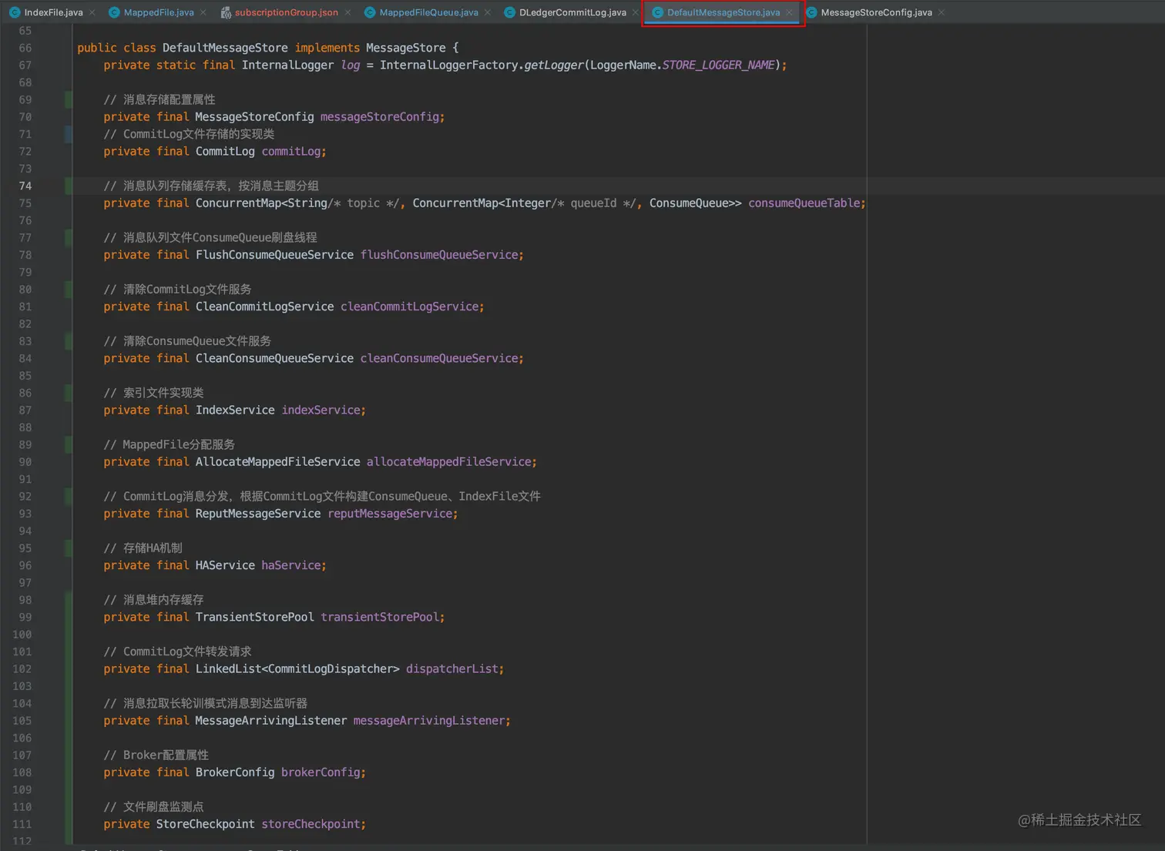
Task: Click the ConsumeQueue type on line 75
Action: click(x=690, y=203)
